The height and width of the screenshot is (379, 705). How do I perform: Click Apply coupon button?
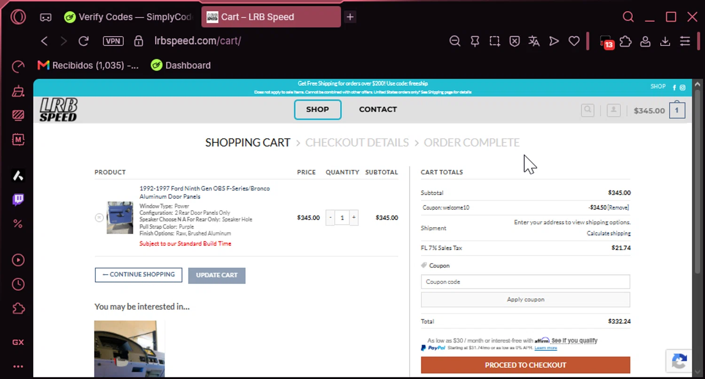click(x=525, y=300)
